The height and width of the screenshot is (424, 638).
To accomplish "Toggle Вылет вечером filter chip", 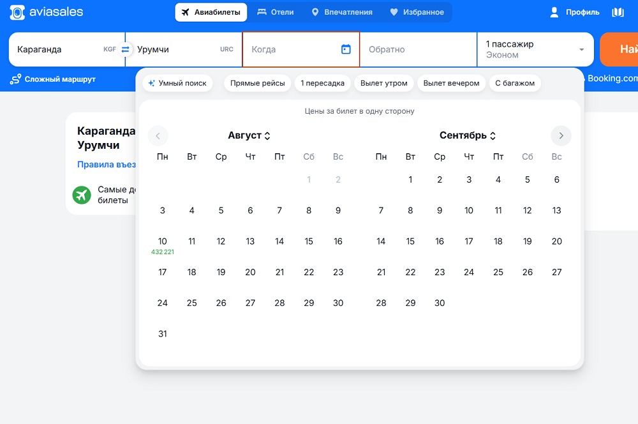I will (451, 83).
